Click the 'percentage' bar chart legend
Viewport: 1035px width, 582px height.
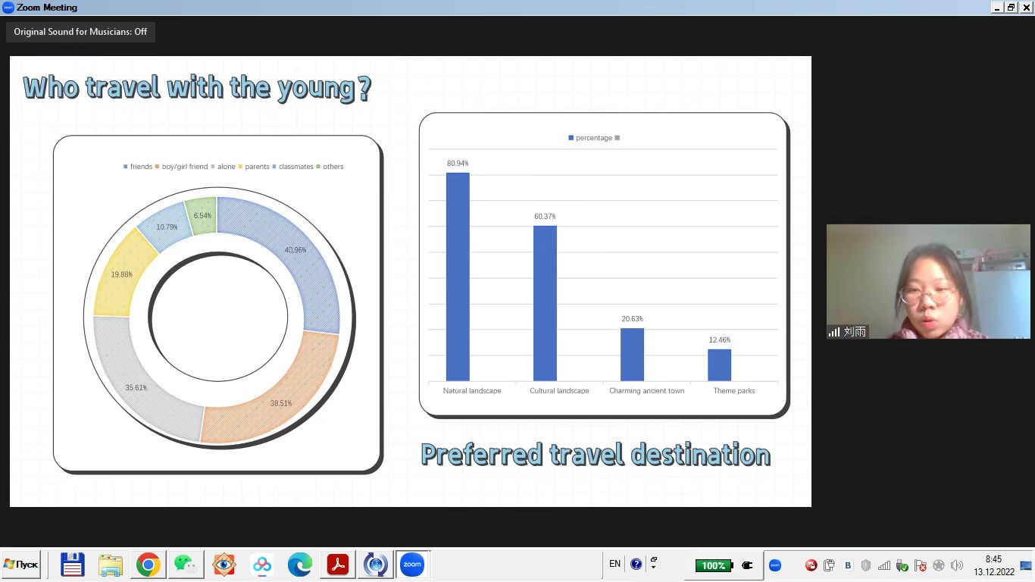click(590, 138)
